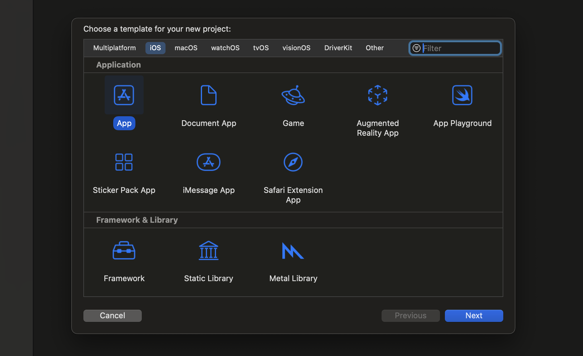Open the filter options icon
Viewport: 583px width, 356px height.
[417, 48]
